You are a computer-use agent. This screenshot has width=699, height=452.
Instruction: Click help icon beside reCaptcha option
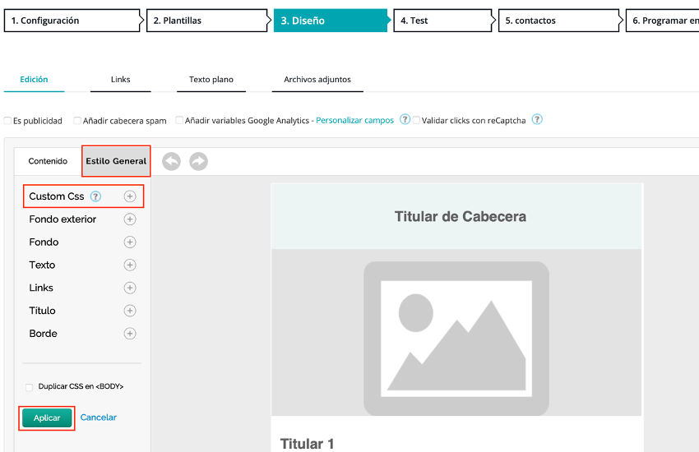(537, 120)
